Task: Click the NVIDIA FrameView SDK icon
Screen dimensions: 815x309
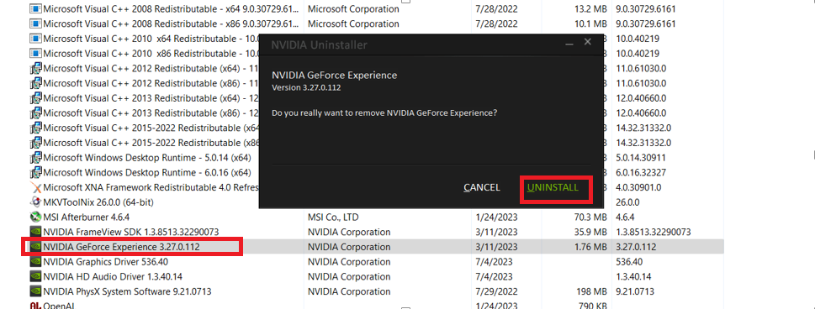Action: 36,232
